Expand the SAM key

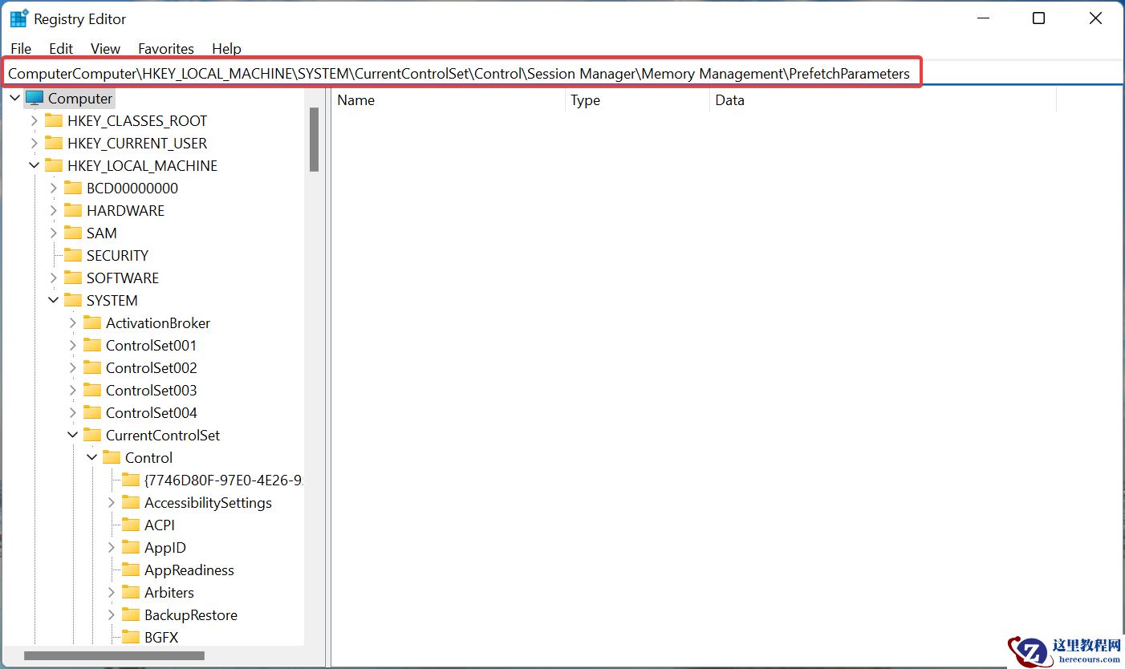tap(53, 233)
